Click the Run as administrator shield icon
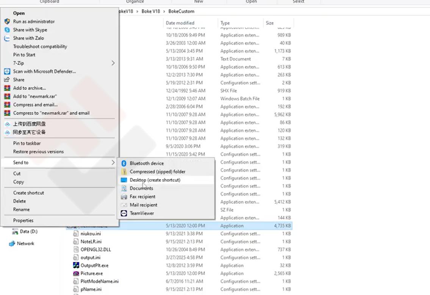Image resolution: width=430 pixels, height=295 pixels. [7, 22]
